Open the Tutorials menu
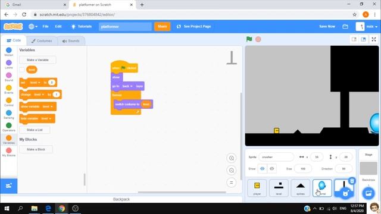The height and width of the screenshot is (214, 381). (81, 26)
